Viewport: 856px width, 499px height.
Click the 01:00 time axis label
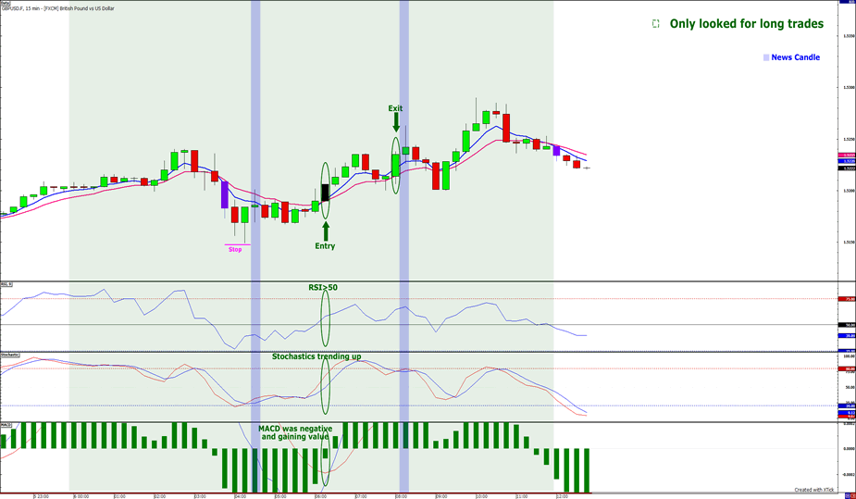[119, 496]
